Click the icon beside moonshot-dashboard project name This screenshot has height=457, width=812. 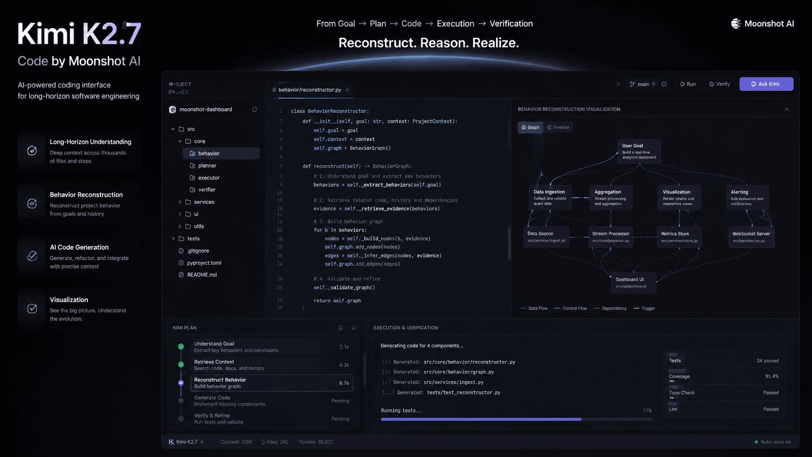254,109
